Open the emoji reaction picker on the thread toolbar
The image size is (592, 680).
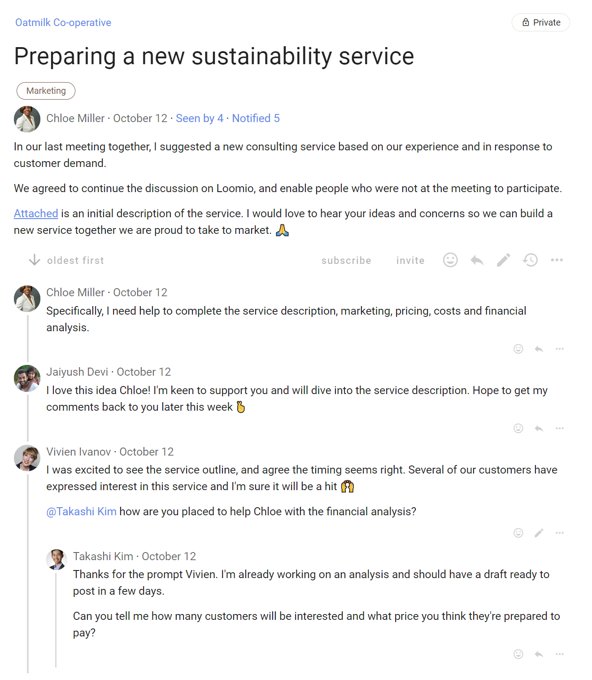[450, 260]
